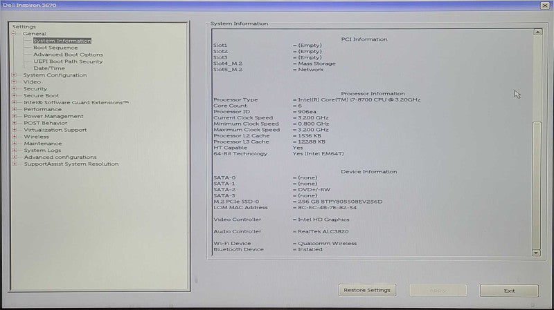This screenshot has width=554, height=310.
Task: Expand the Secure Boot node
Action: 14,95
